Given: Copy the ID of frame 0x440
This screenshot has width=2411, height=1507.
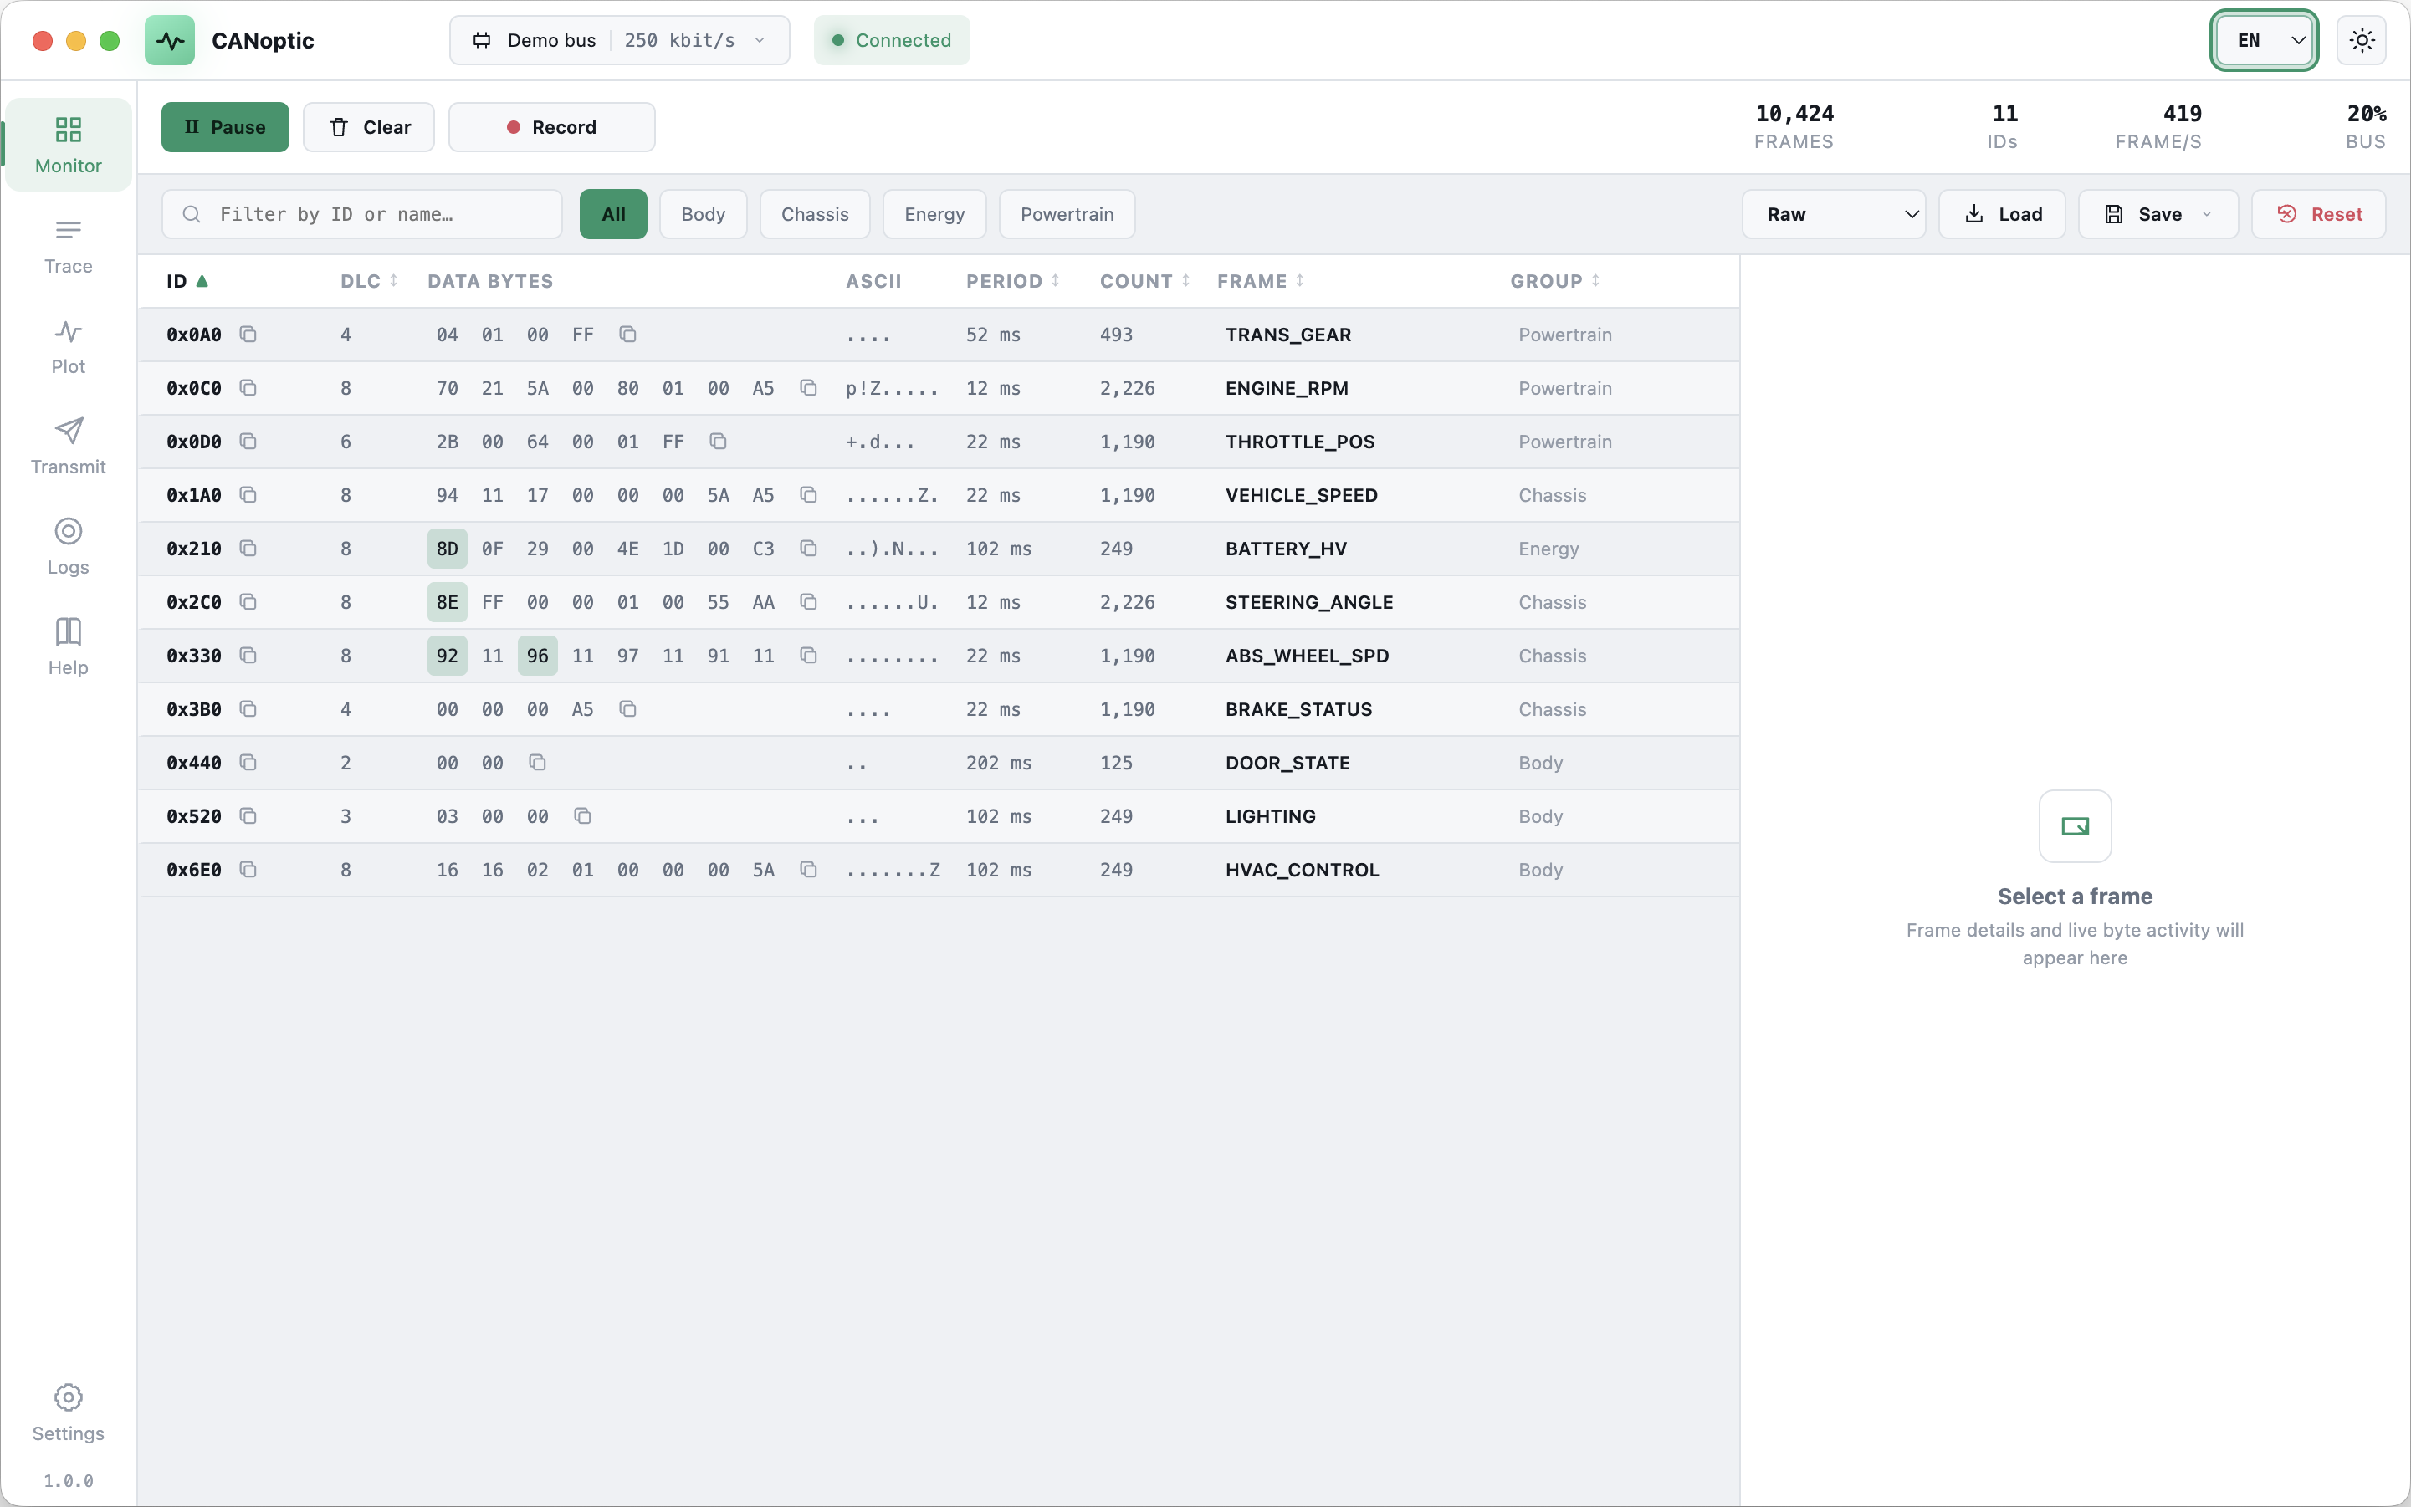Looking at the screenshot, I should (x=248, y=763).
